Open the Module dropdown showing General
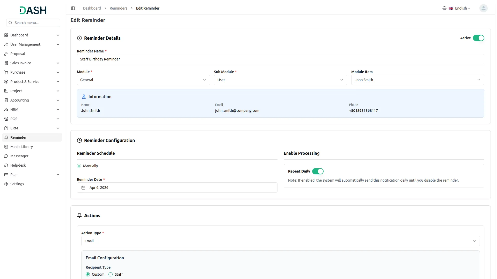Viewport: 497px width, 279px height. coord(143,80)
